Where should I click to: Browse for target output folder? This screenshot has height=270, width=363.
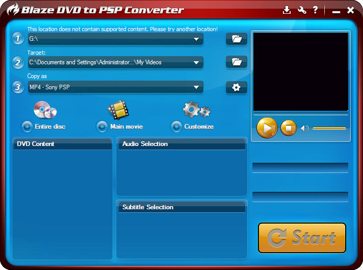(x=236, y=62)
